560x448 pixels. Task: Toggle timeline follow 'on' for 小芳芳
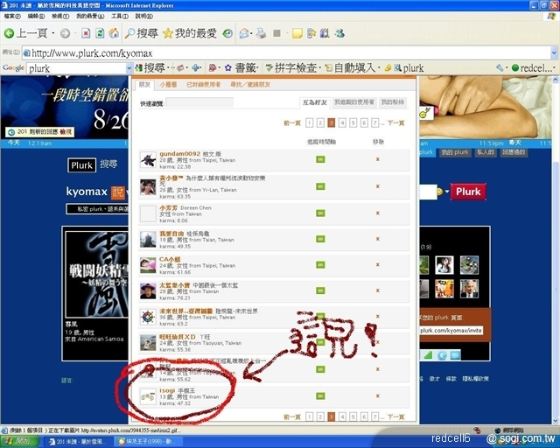(320, 213)
